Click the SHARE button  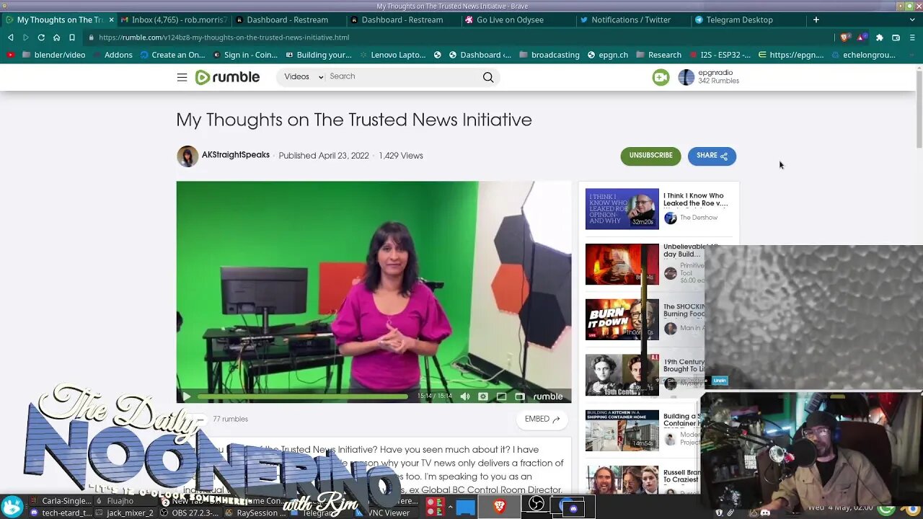click(x=712, y=156)
